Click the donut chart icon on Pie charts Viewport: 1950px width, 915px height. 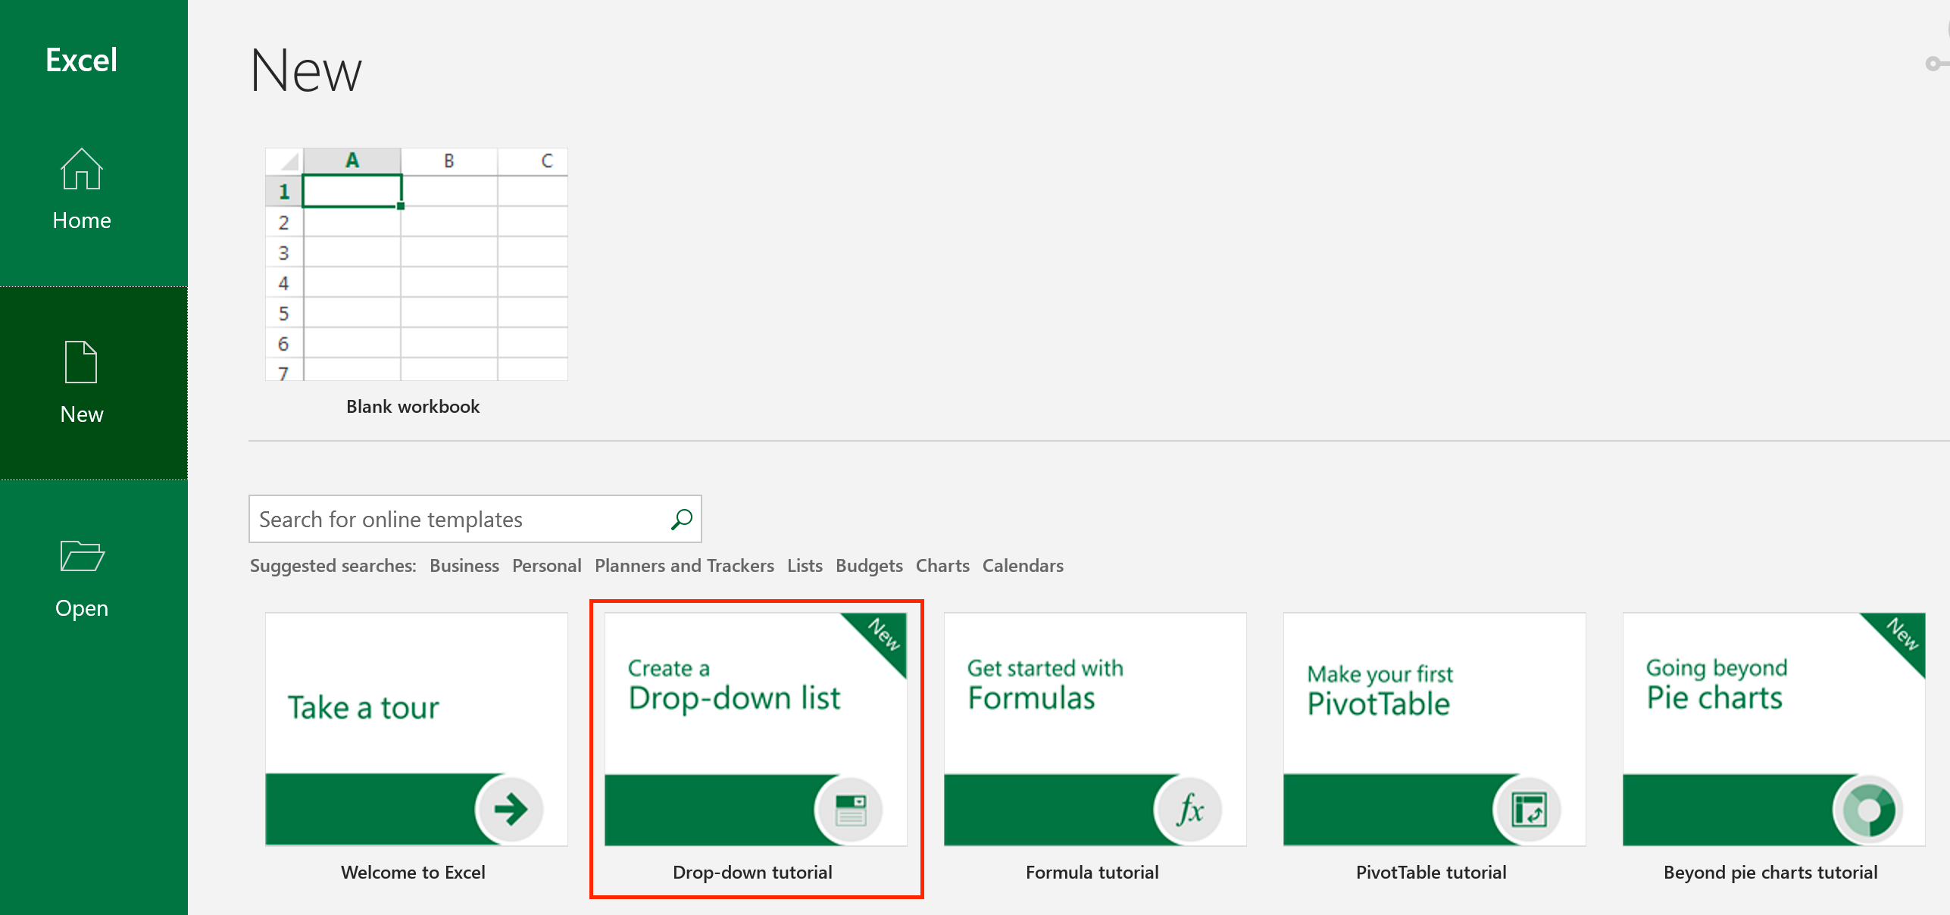coord(1868,809)
